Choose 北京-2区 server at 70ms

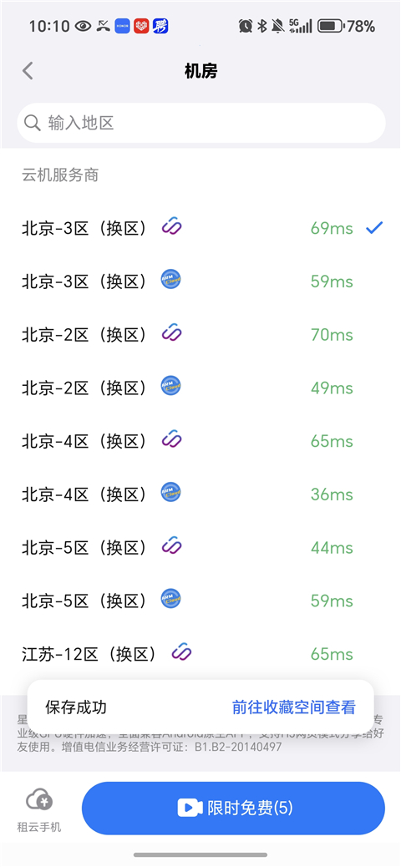click(x=200, y=334)
